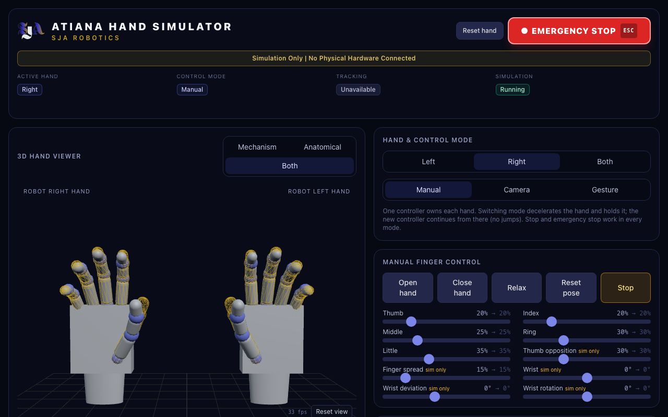Click the Relax button
The height and width of the screenshot is (417, 668).
pyautogui.click(x=517, y=288)
